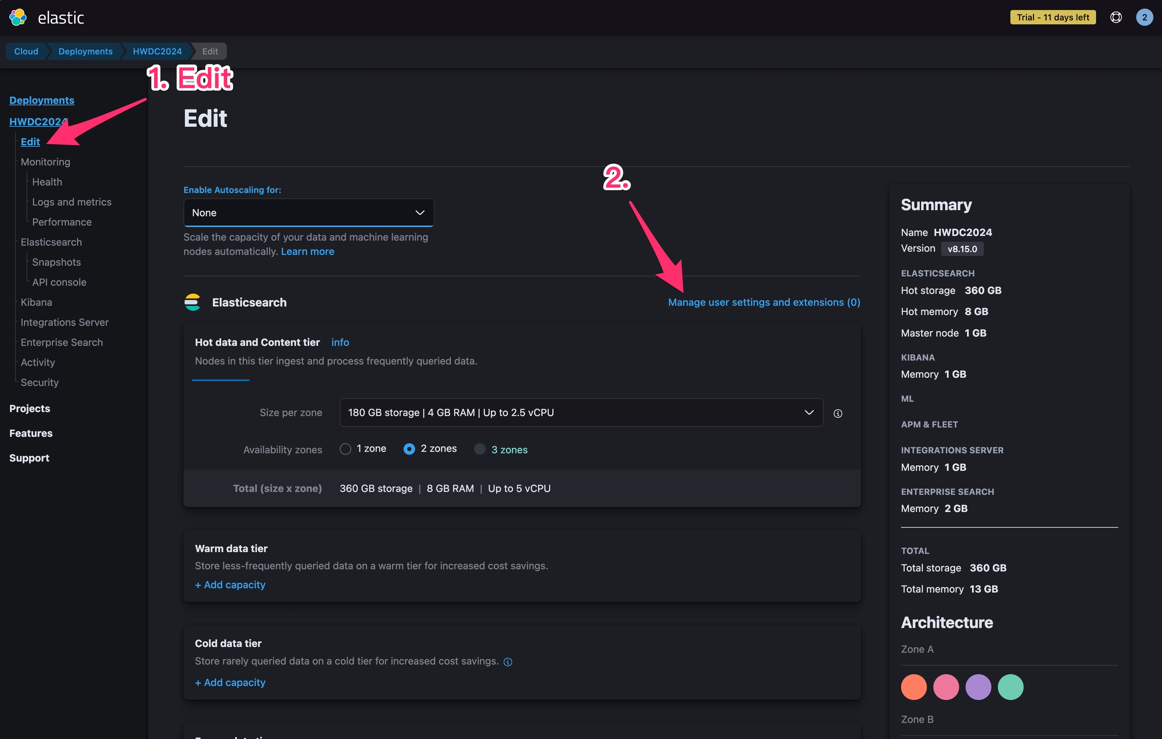This screenshot has width=1162, height=739.
Task: Click the purple Zone A node circle
Action: click(x=978, y=687)
